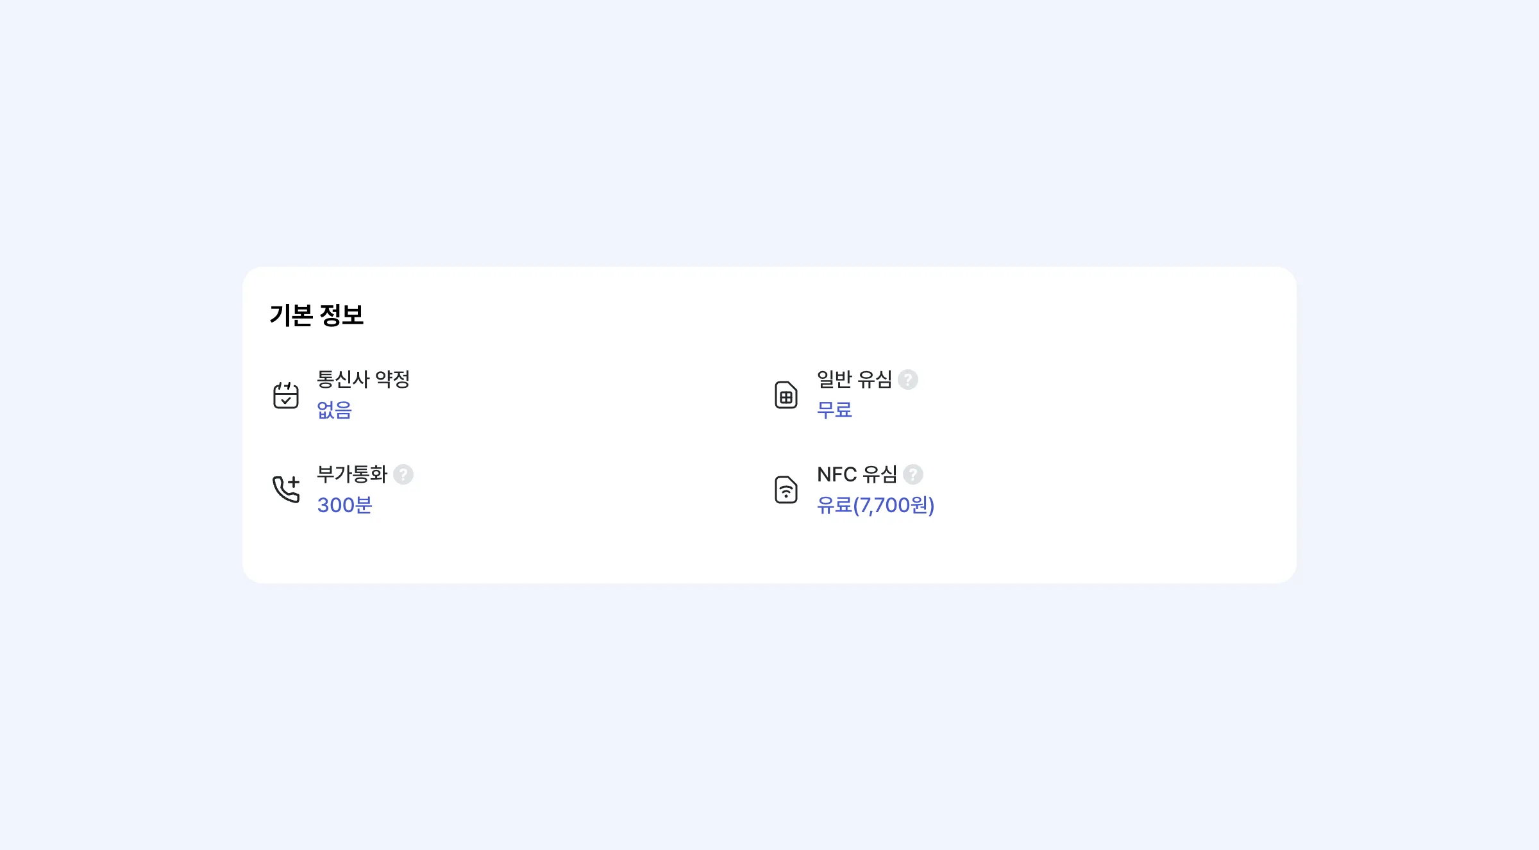
Task: Show the question mark help for NFC 유심
Action: pos(912,474)
